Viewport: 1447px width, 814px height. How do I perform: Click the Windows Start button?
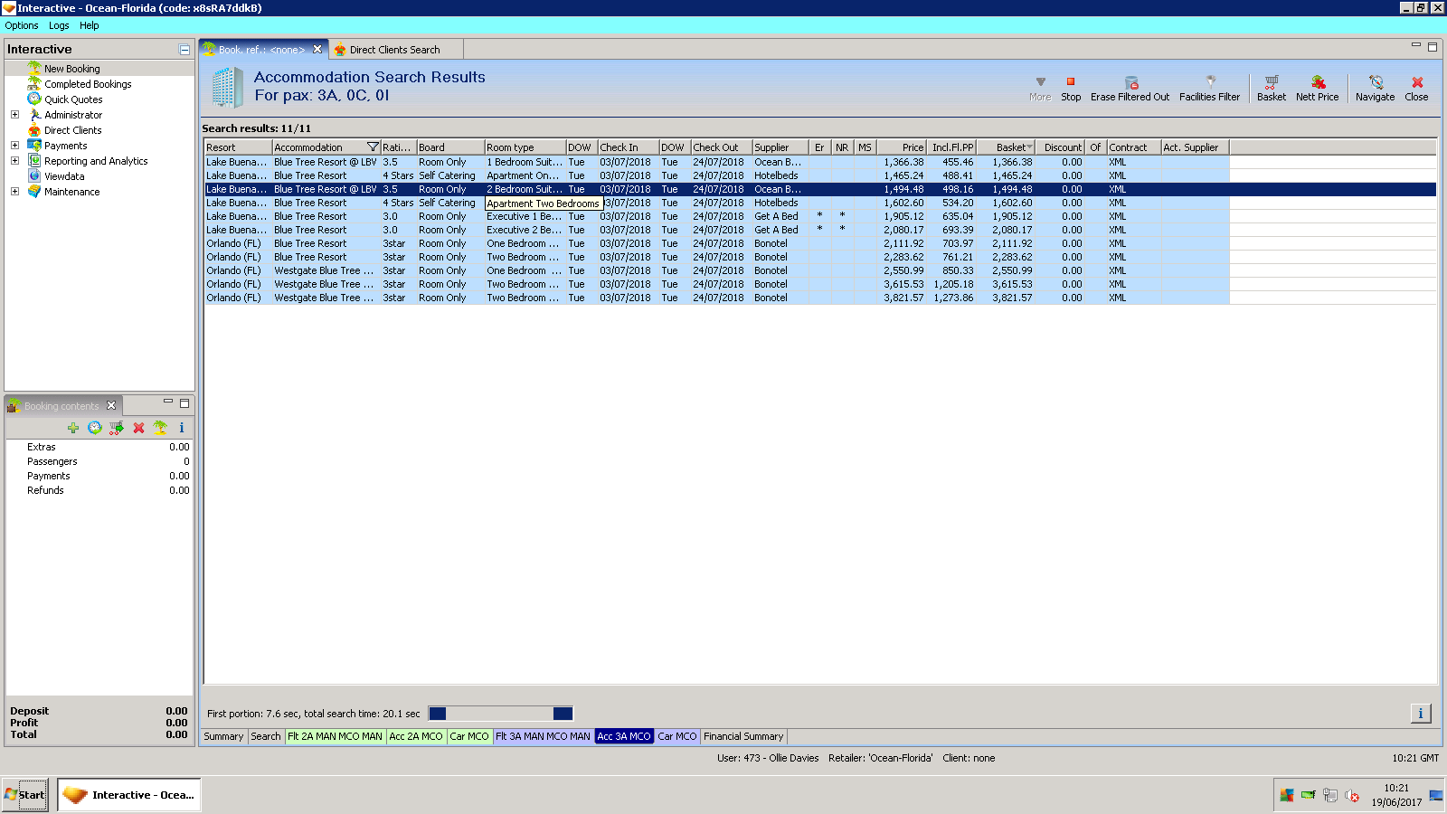tap(25, 795)
